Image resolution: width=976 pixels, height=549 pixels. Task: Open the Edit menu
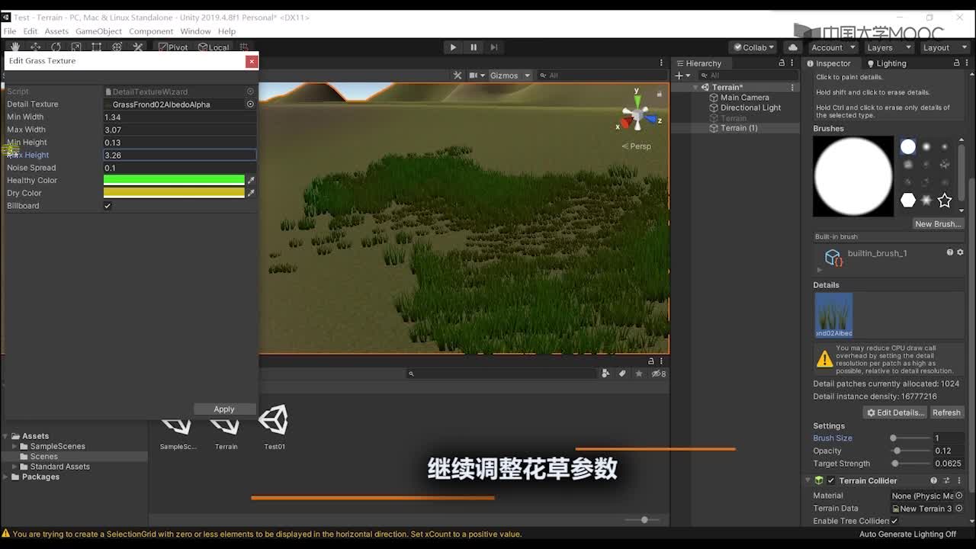(x=30, y=31)
